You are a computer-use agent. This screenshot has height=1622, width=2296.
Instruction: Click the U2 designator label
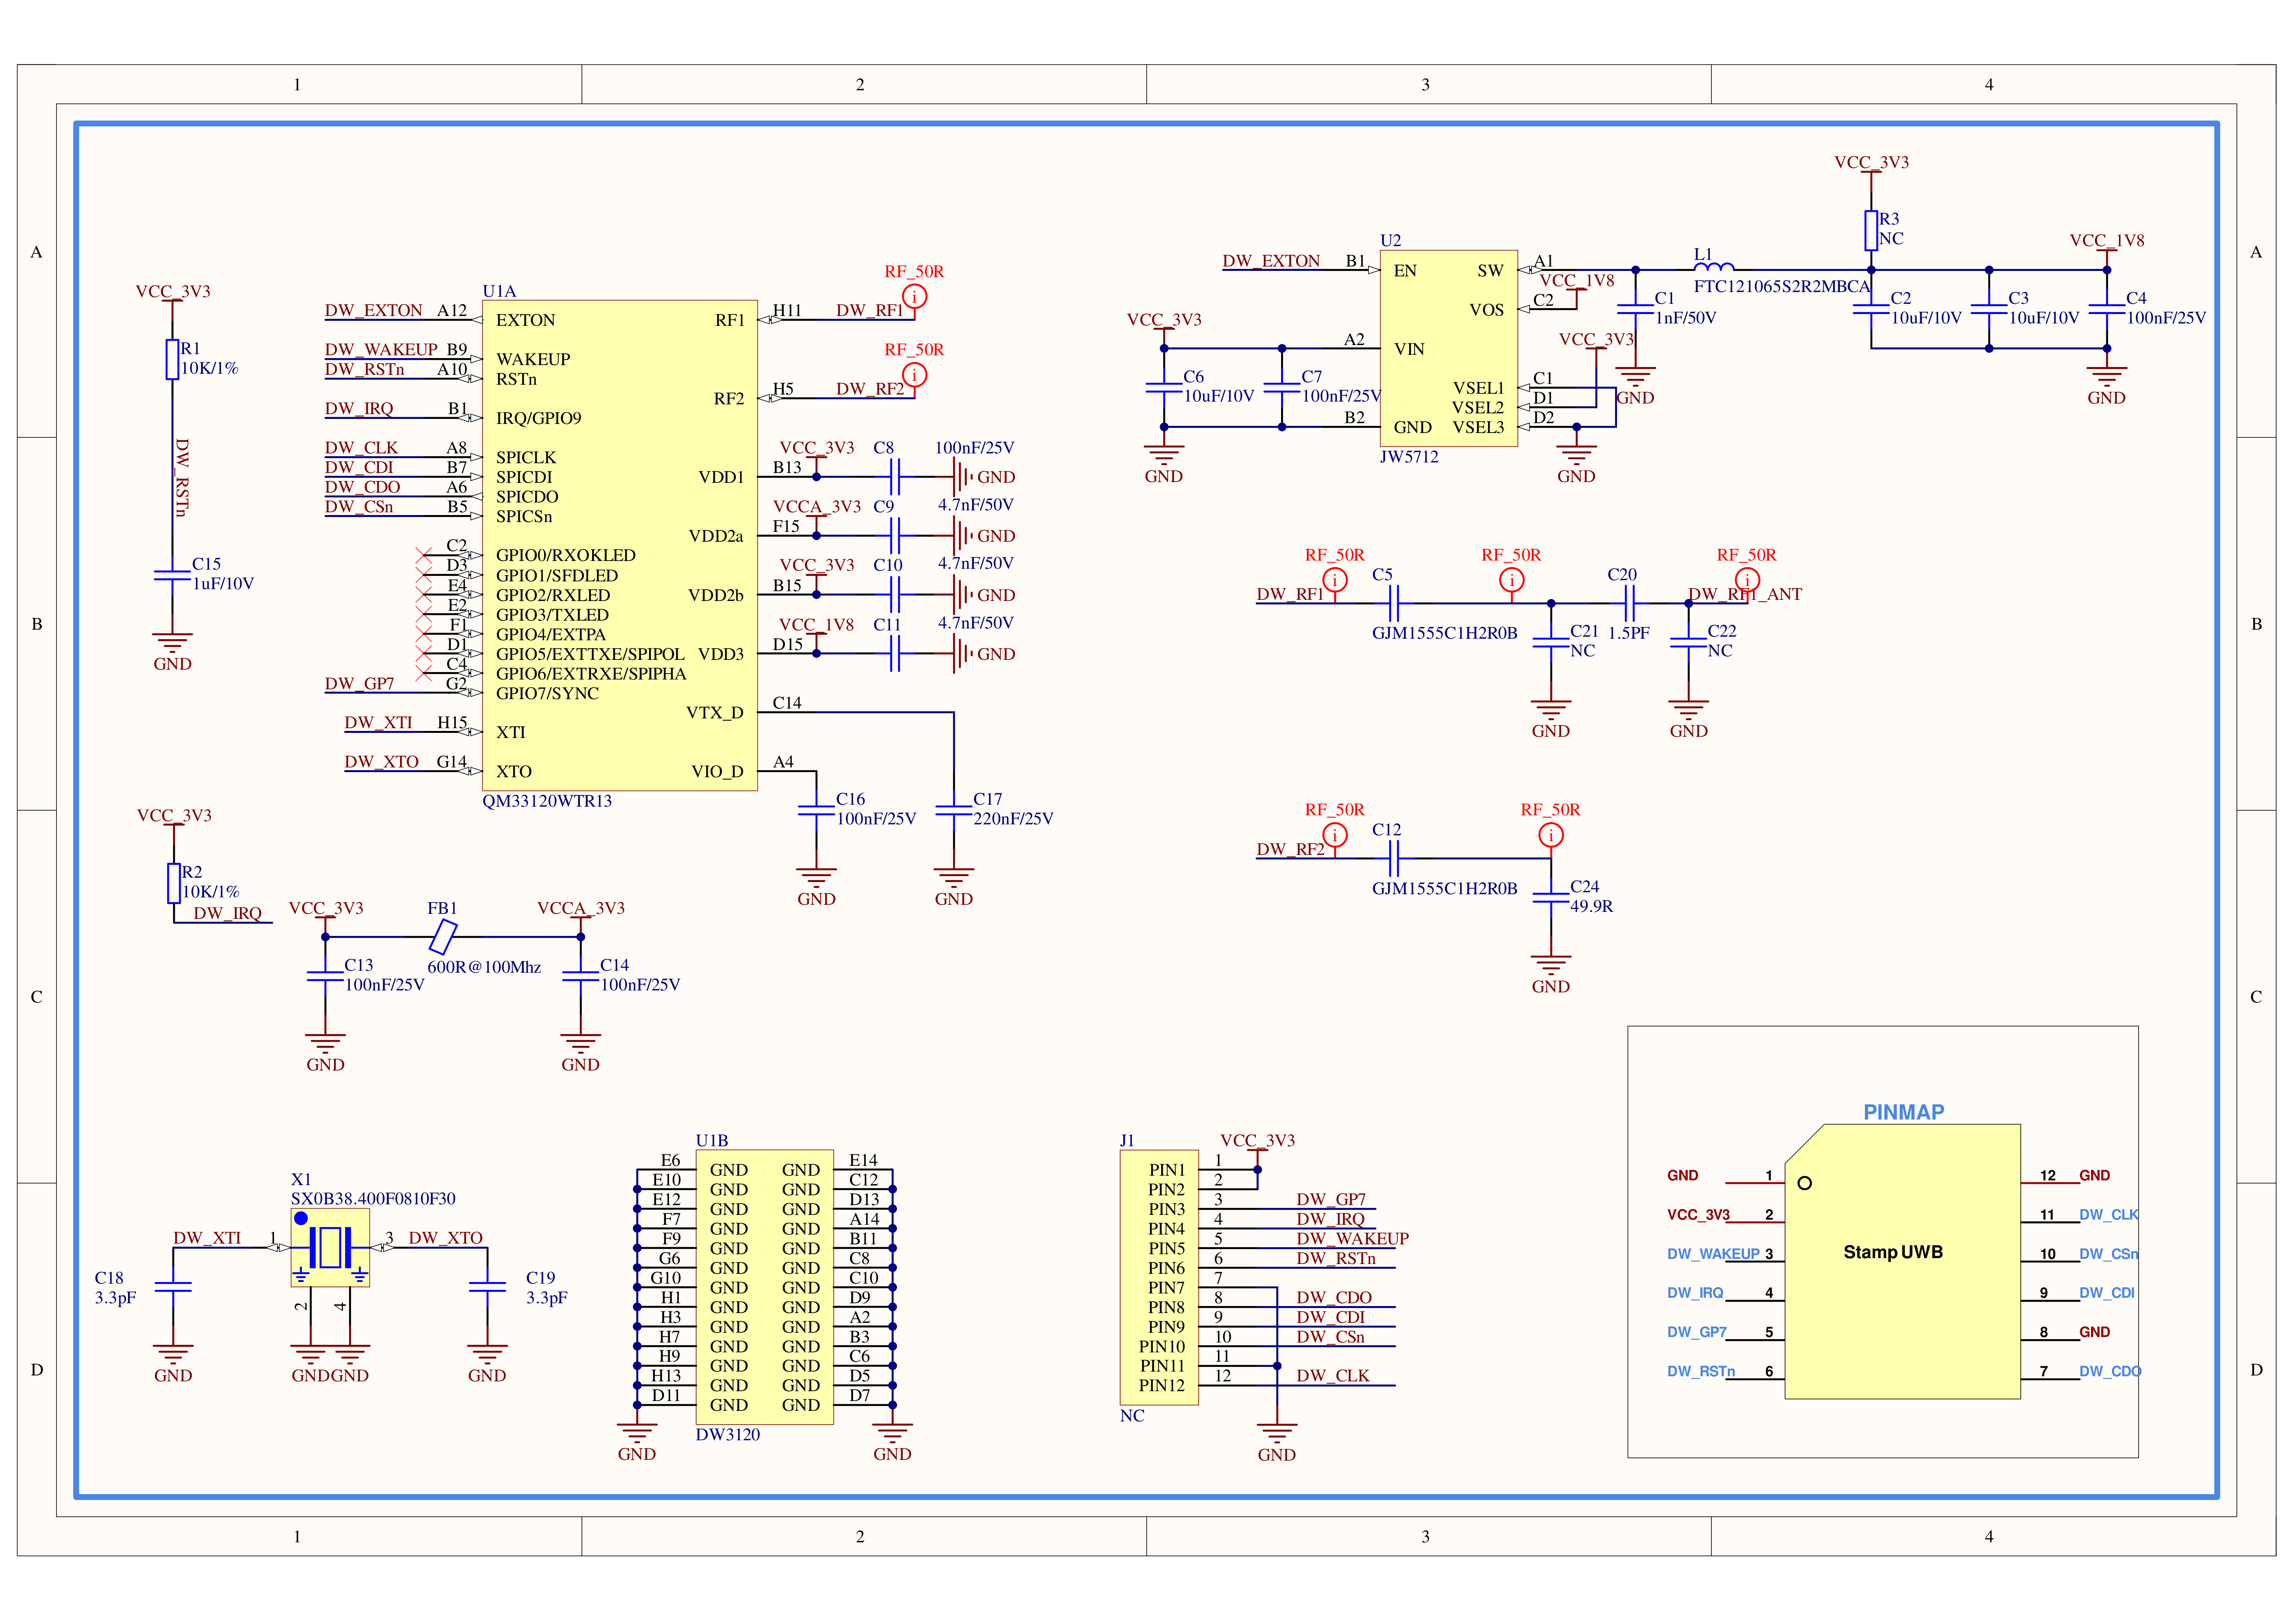1391,241
